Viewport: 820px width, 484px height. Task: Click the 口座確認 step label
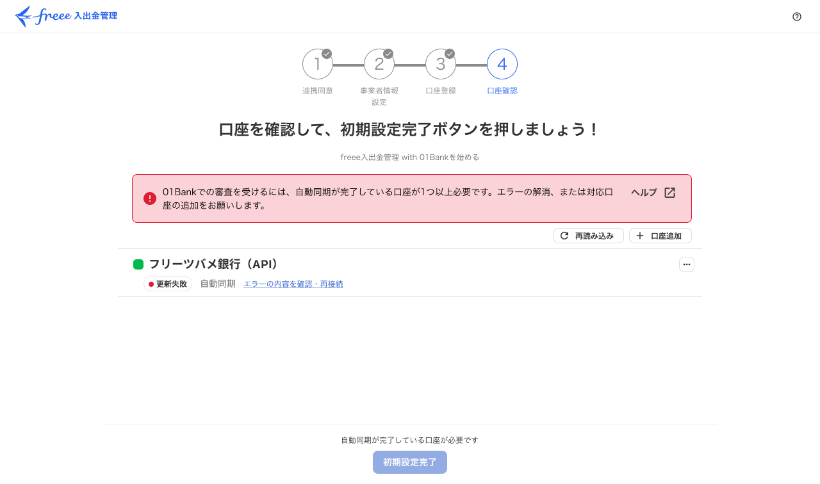(x=502, y=91)
